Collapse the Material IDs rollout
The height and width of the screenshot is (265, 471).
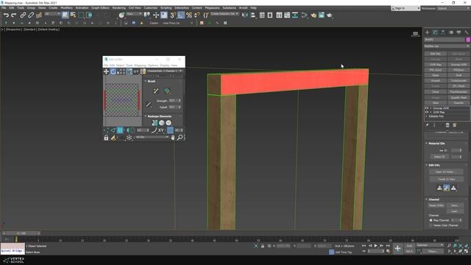click(436, 144)
